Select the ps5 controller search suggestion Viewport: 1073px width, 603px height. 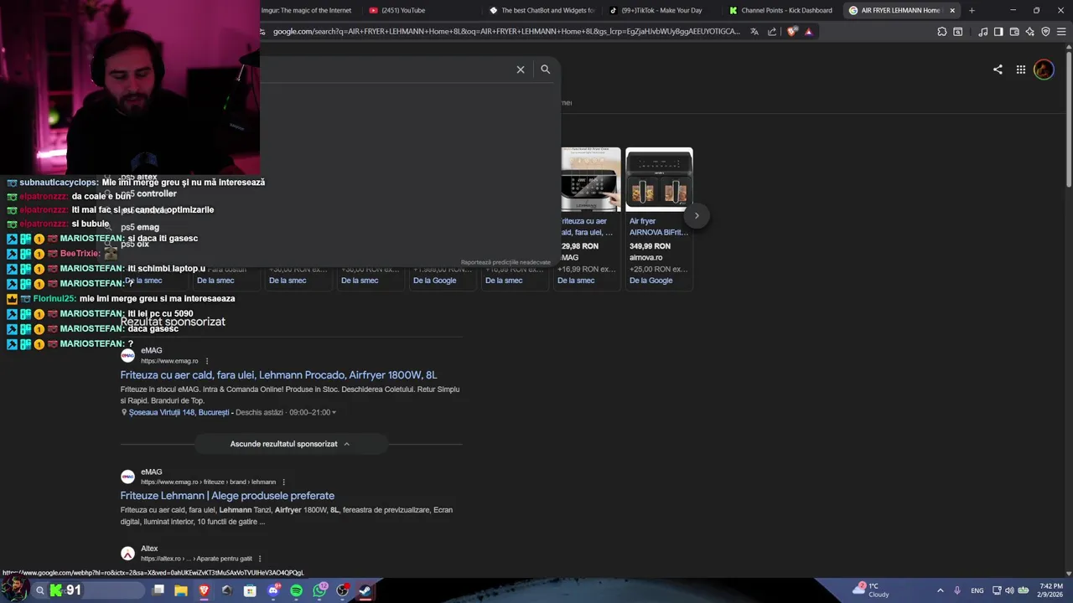pyautogui.click(x=148, y=193)
